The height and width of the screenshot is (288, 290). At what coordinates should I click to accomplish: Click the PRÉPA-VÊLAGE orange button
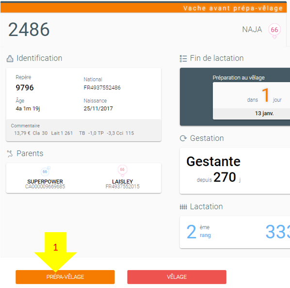[65, 277]
